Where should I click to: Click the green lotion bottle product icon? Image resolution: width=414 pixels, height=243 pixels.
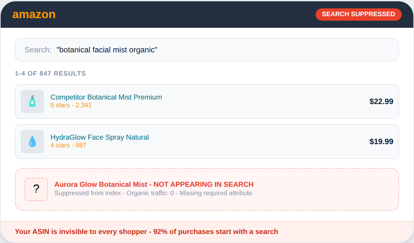pos(32,101)
